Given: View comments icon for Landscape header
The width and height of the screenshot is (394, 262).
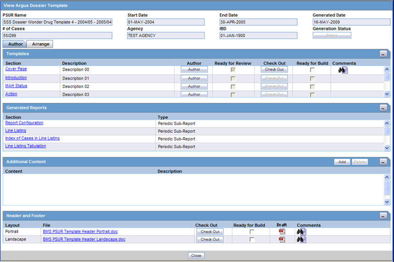Looking at the screenshot, I should pos(301,240).
